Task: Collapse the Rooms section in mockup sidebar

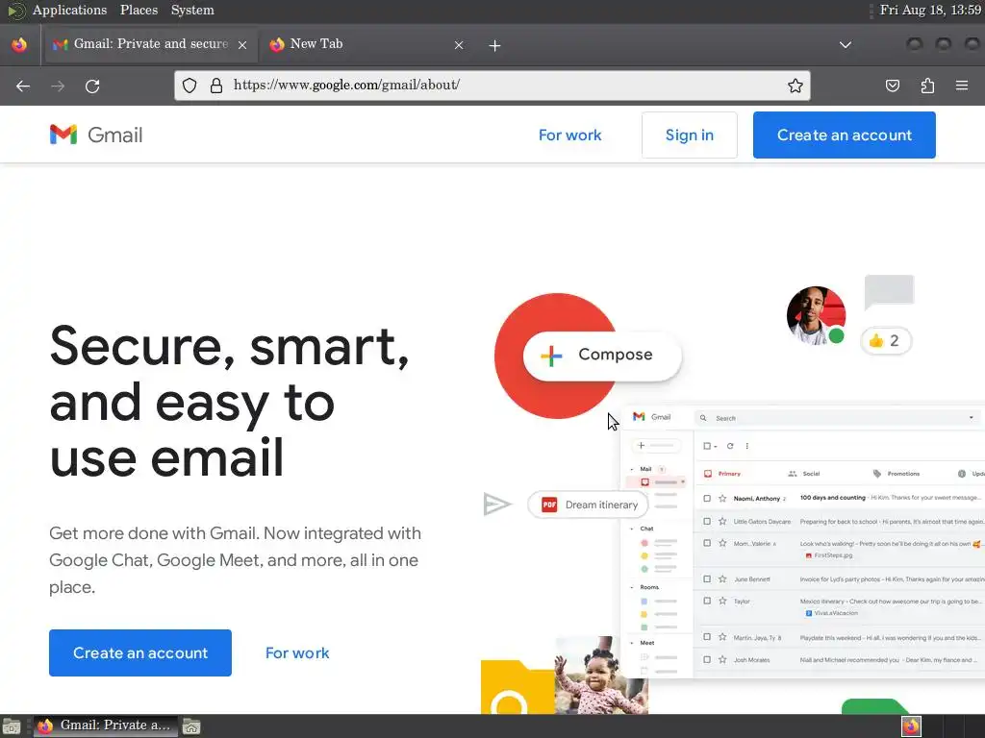Action: [632, 587]
